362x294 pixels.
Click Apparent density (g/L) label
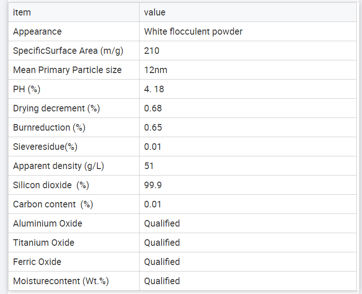tap(59, 166)
